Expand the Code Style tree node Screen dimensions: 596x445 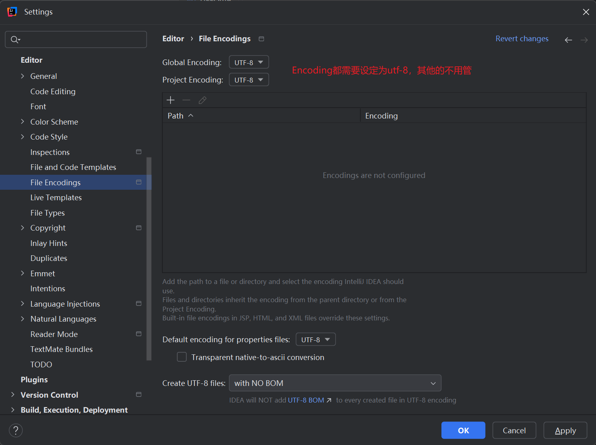pos(23,137)
